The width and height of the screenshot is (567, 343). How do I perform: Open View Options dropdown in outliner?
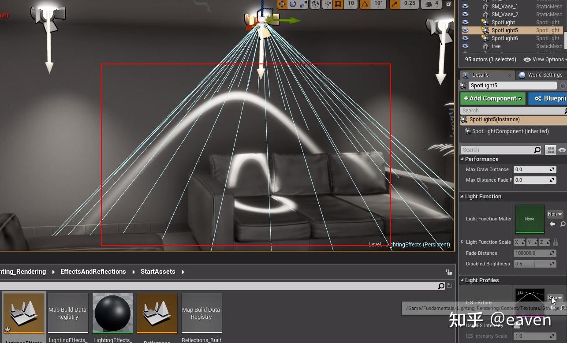point(545,60)
